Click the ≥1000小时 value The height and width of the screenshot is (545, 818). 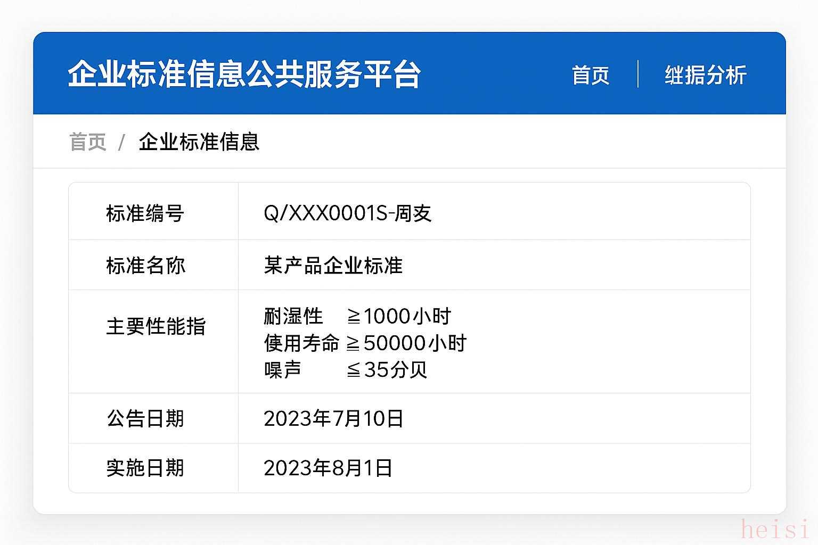pyautogui.click(x=398, y=316)
